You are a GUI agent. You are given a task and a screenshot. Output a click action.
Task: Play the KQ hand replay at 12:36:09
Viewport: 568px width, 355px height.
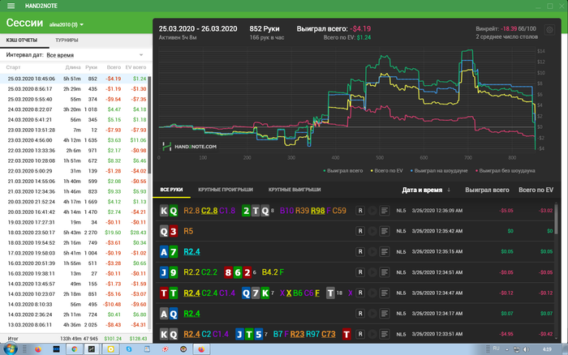tap(372, 210)
